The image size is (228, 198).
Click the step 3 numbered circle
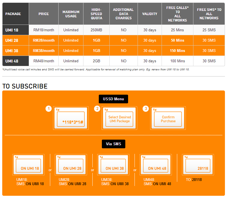point(146,109)
